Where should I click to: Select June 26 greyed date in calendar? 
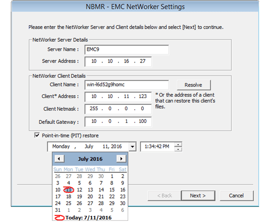pos(58,176)
